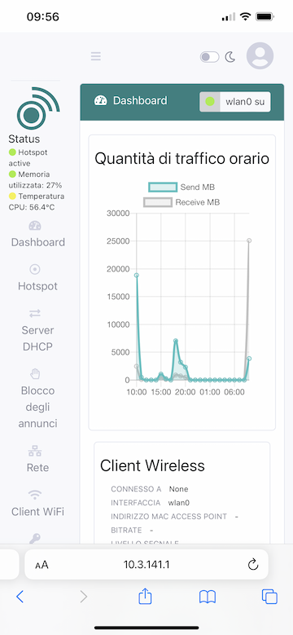The width and height of the screenshot is (293, 635).
Task: Open the hamburger sidebar menu icon
Action: (96, 56)
